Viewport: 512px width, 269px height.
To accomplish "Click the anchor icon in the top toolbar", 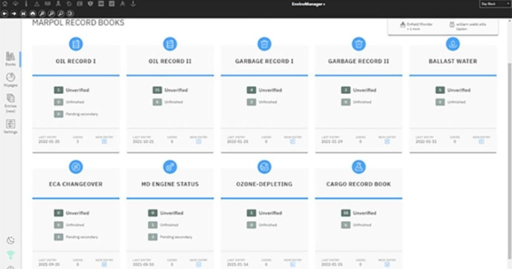I will point(133,4).
